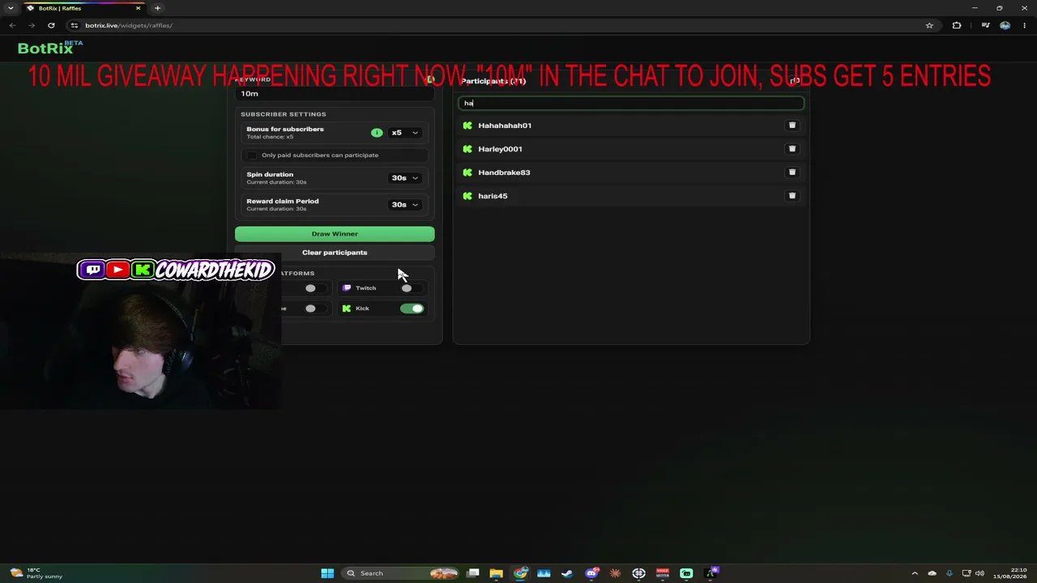Check Only paid subscribers can participate
Screen dimensions: 1037x583
251,155
